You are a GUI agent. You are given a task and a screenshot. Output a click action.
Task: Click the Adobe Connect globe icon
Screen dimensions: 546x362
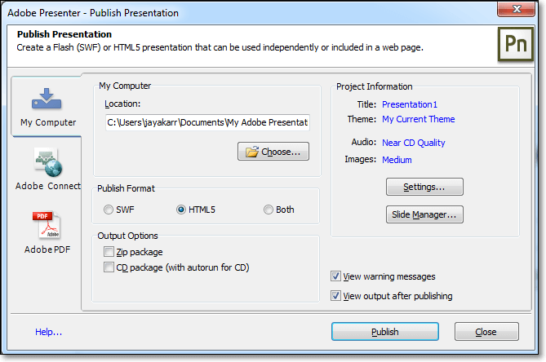(x=47, y=162)
